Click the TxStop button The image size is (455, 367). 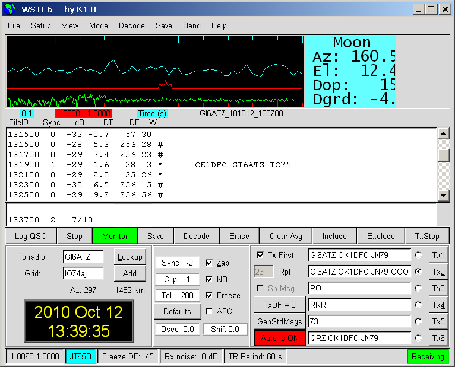(427, 236)
